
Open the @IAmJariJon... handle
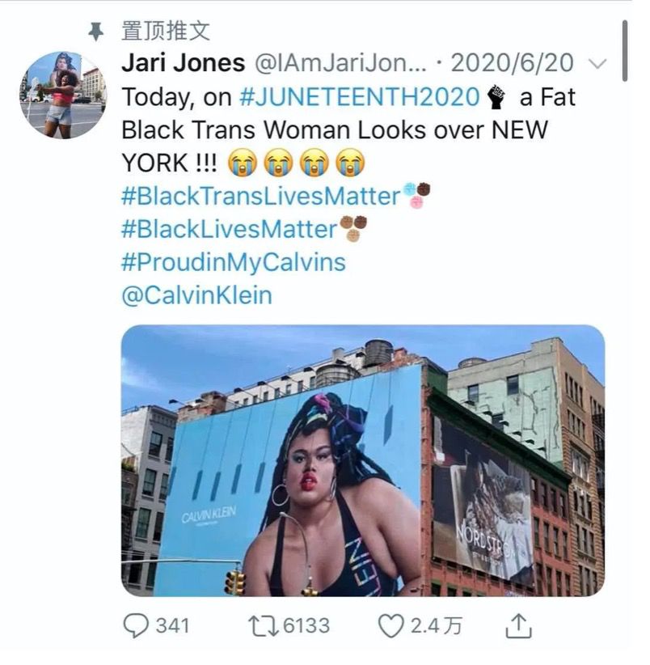tap(340, 63)
